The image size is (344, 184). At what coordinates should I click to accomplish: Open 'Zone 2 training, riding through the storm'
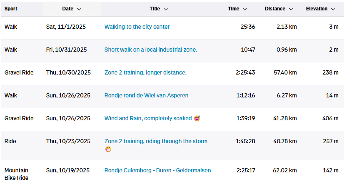point(156,141)
